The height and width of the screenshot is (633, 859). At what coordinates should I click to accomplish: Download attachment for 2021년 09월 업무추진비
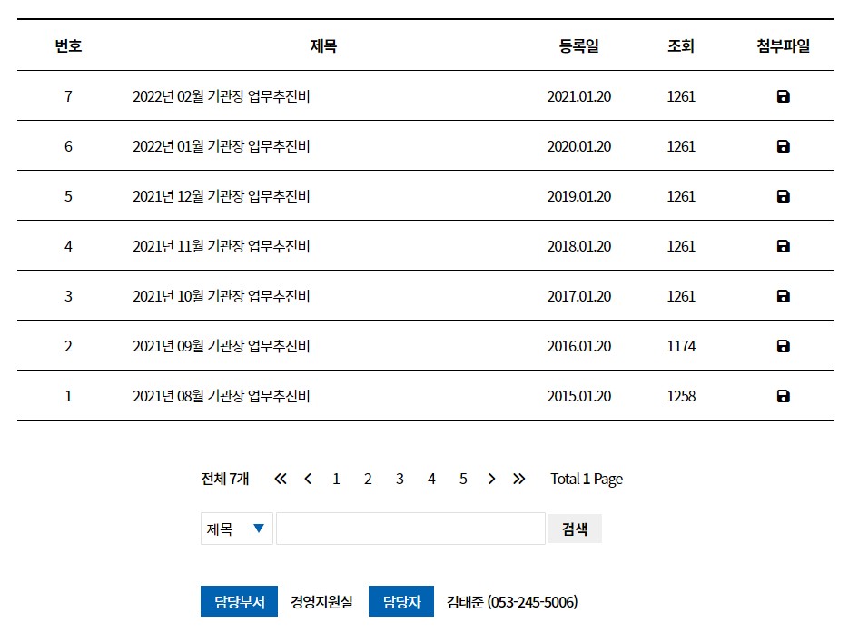[784, 346]
